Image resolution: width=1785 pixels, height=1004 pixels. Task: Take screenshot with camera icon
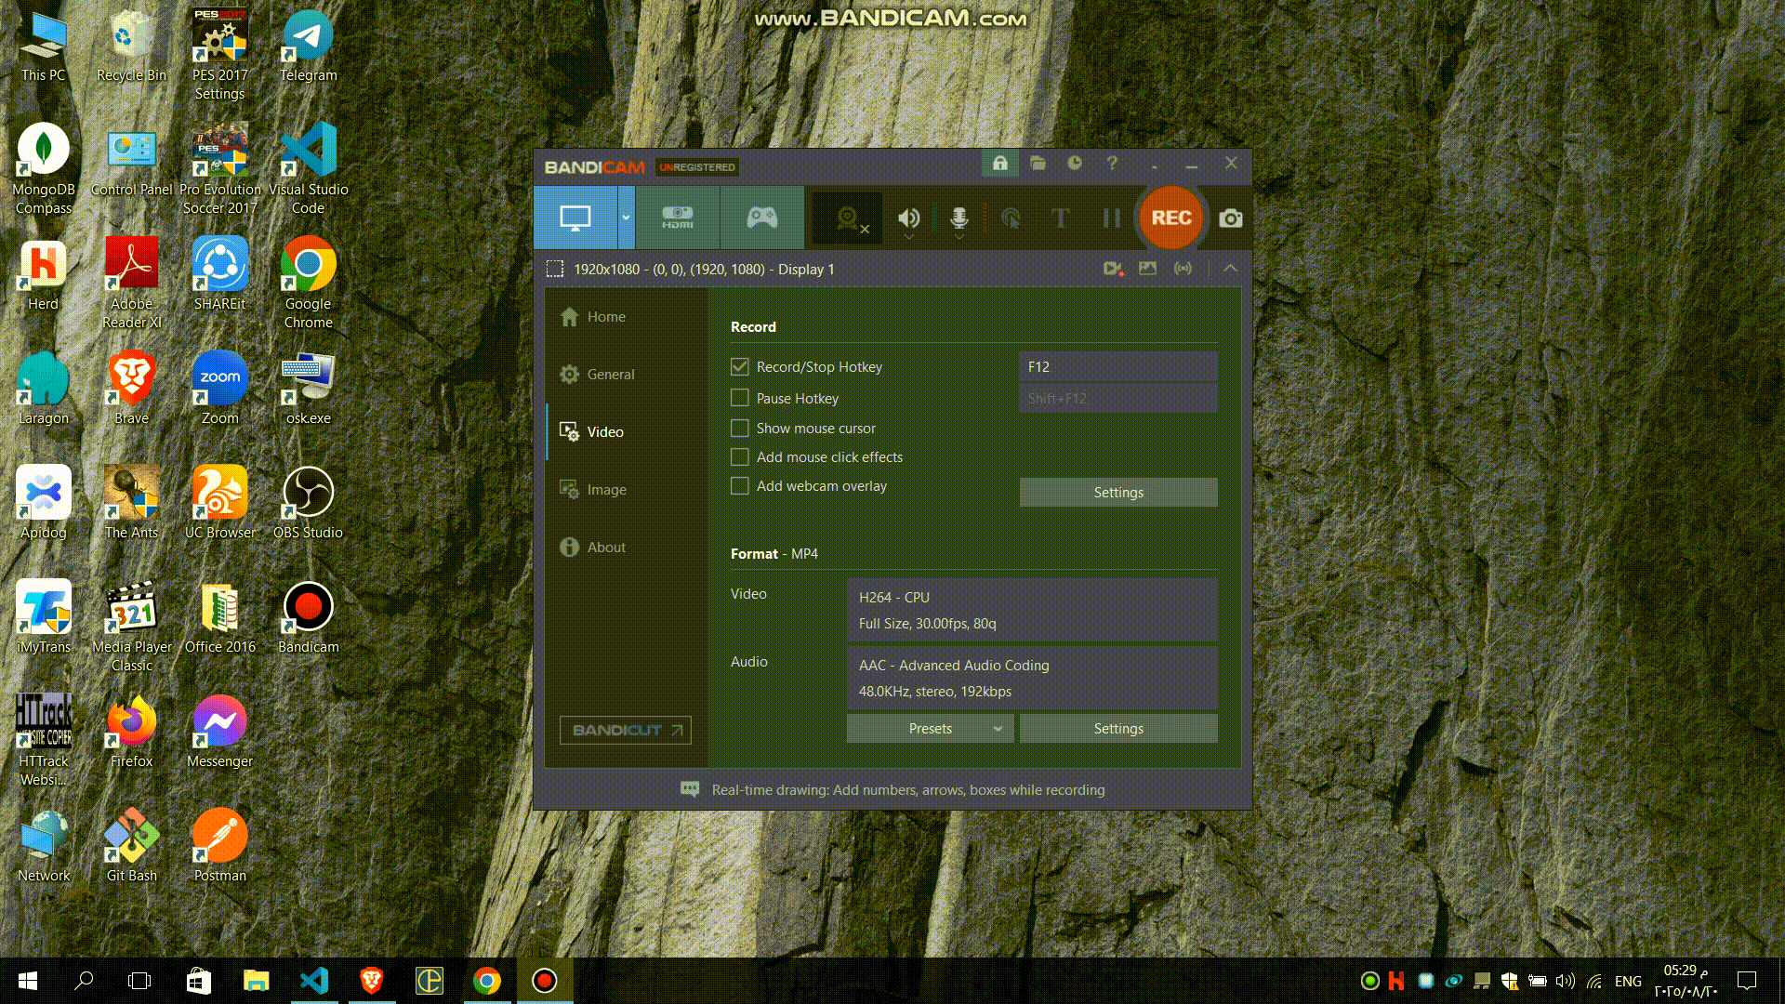pyautogui.click(x=1230, y=218)
